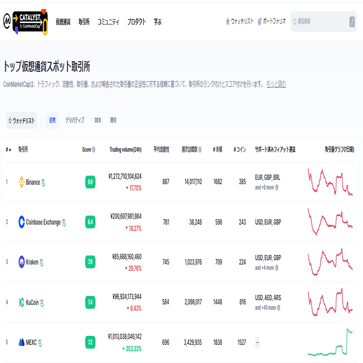Click the Binance 9.9 score badge
363x363 pixels.
coord(90,182)
